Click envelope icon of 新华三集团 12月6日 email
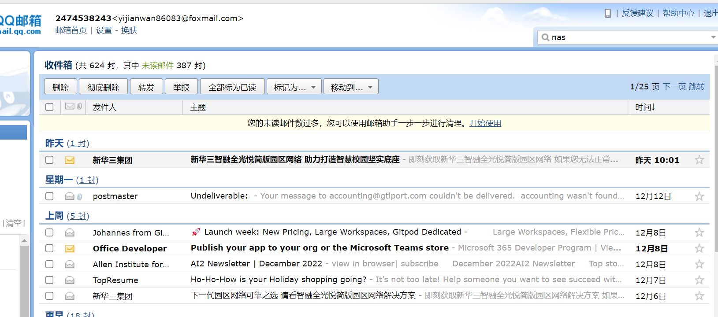This screenshot has height=317, width=718. (x=70, y=296)
